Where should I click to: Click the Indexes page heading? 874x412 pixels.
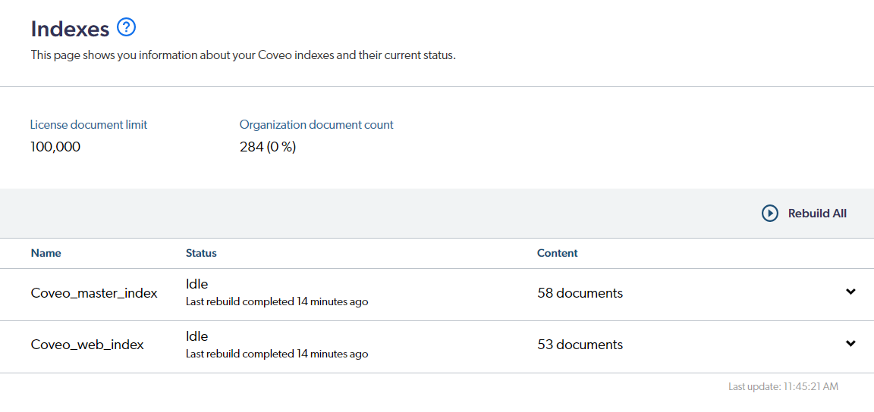point(71,29)
